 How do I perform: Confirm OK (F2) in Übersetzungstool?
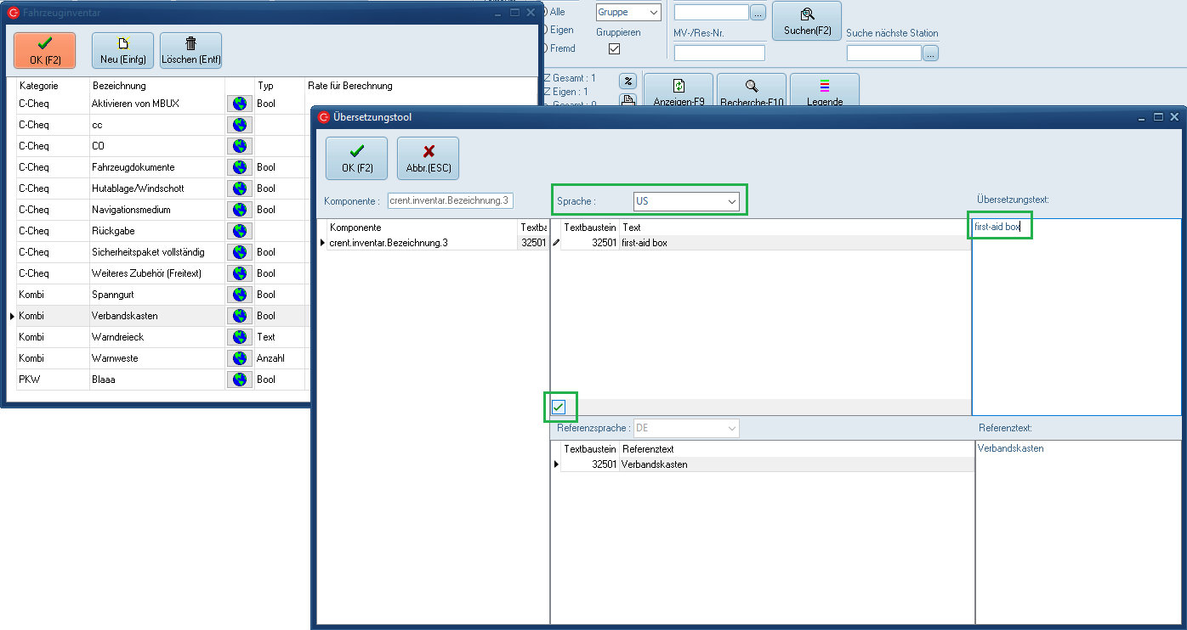tap(357, 158)
